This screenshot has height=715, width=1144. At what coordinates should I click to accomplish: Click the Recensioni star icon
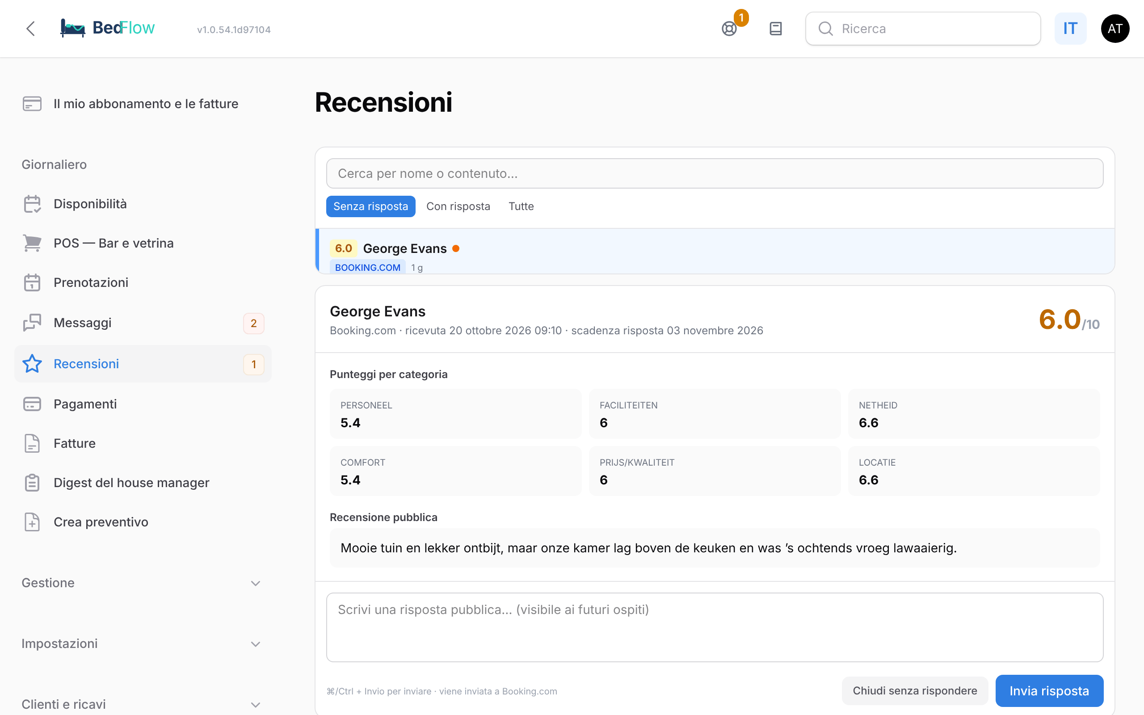tap(32, 364)
